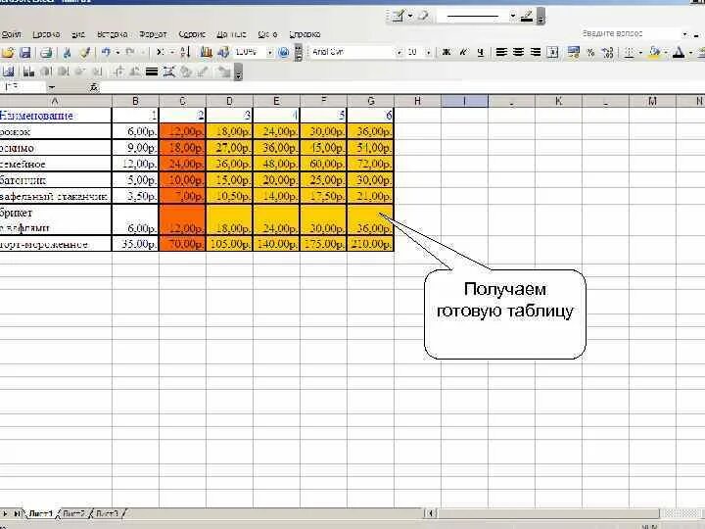This screenshot has width=705, height=529.
Task: Toggle Bold (Ж) formatting
Action: [x=446, y=53]
